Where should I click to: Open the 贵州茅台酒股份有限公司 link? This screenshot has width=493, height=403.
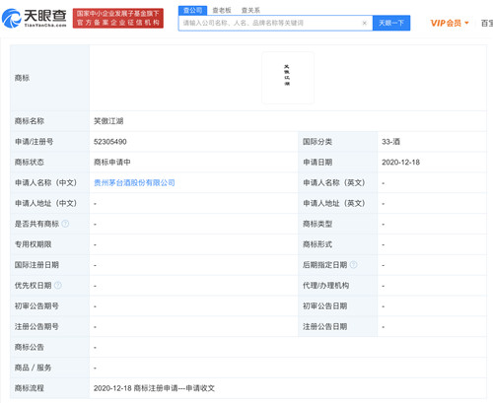(x=134, y=183)
